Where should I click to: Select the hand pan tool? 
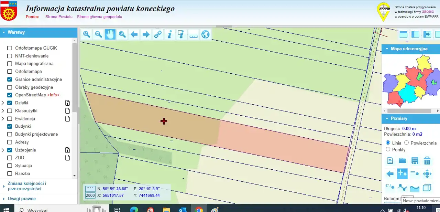pyautogui.click(x=110, y=34)
